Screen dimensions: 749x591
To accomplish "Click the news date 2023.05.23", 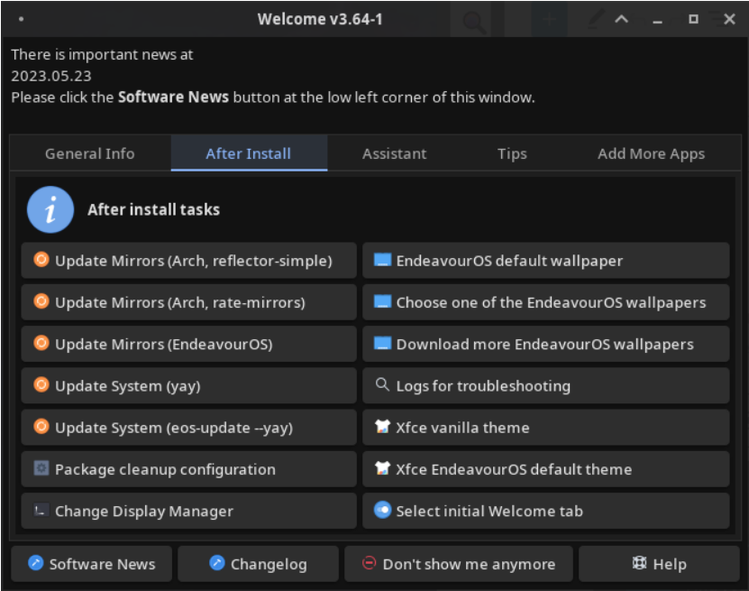I will [51, 76].
